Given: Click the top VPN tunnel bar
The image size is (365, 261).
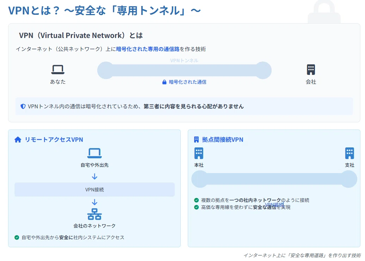Looking at the screenshot, I should pyautogui.click(x=184, y=70).
